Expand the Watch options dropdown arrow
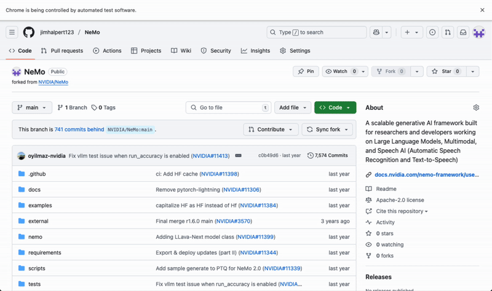This screenshot has width=492, height=291. click(363, 71)
